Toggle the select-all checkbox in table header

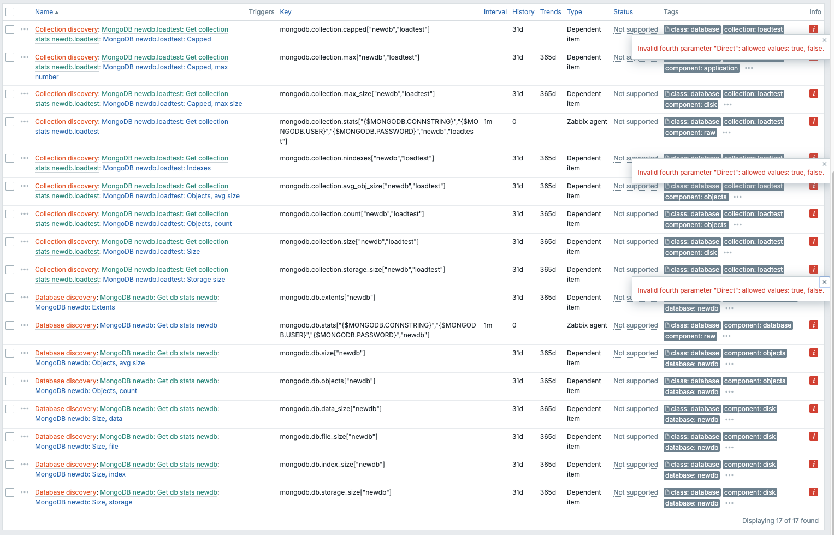pyautogui.click(x=10, y=12)
